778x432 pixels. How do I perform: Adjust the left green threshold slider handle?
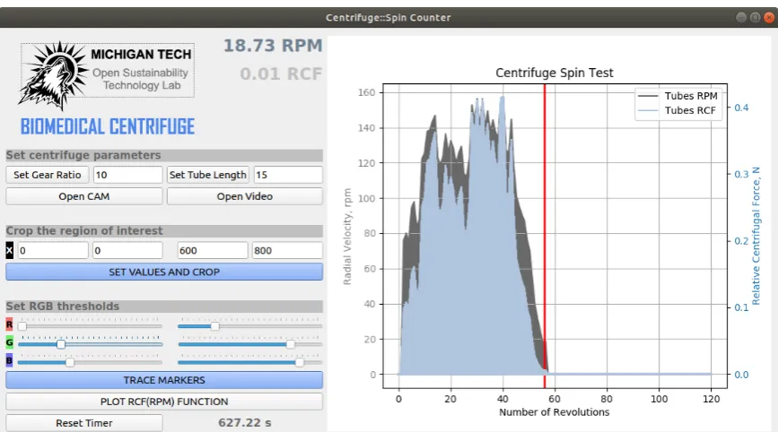[60, 344]
